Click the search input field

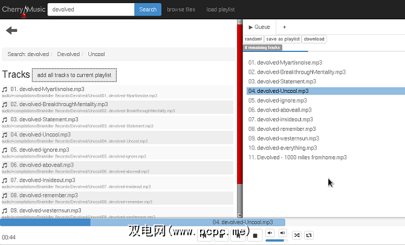(x=91, y=10)
